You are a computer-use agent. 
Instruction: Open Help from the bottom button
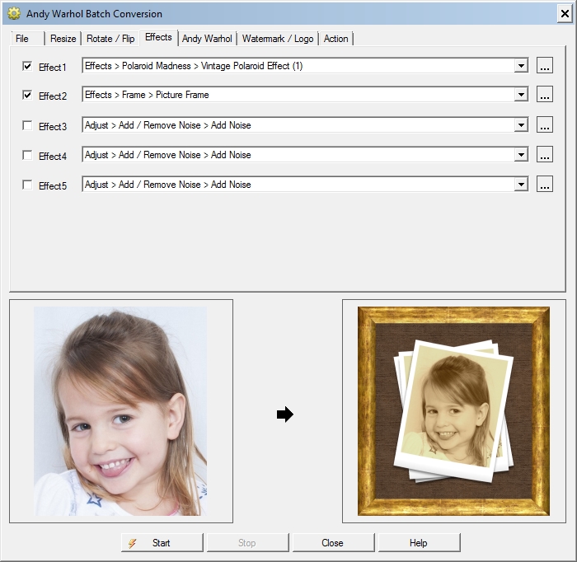tap(419, 542)
